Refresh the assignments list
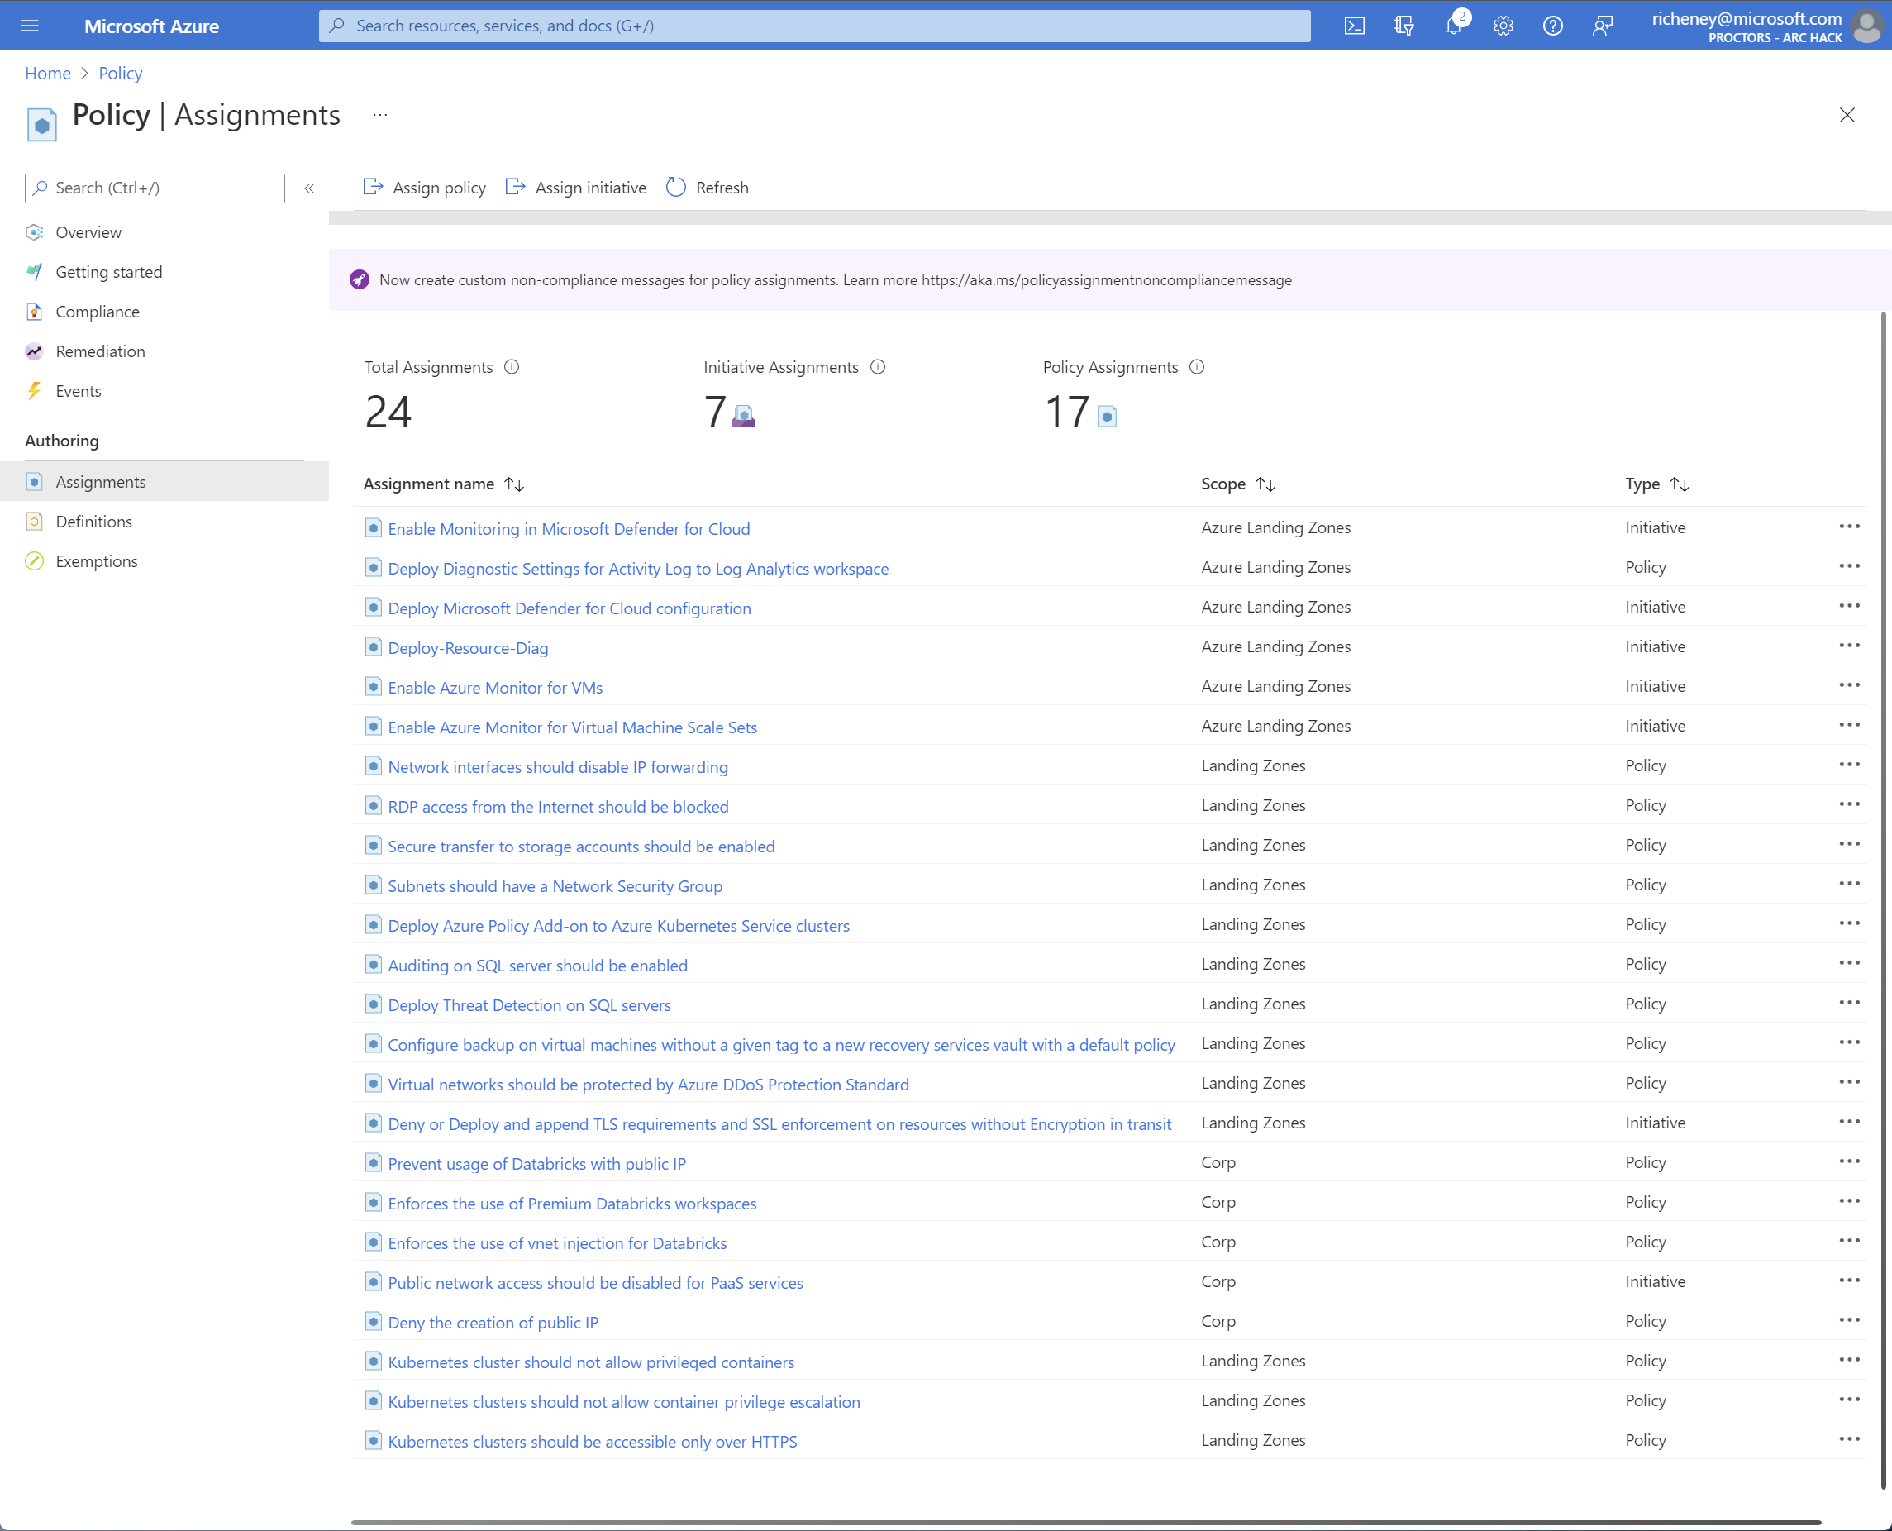 click(706, 187)
